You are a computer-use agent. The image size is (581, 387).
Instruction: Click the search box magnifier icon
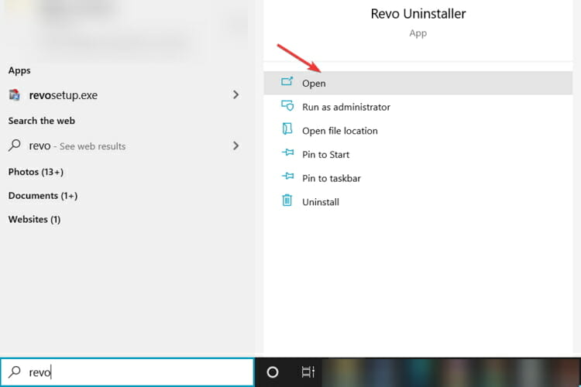click(15, 372)
